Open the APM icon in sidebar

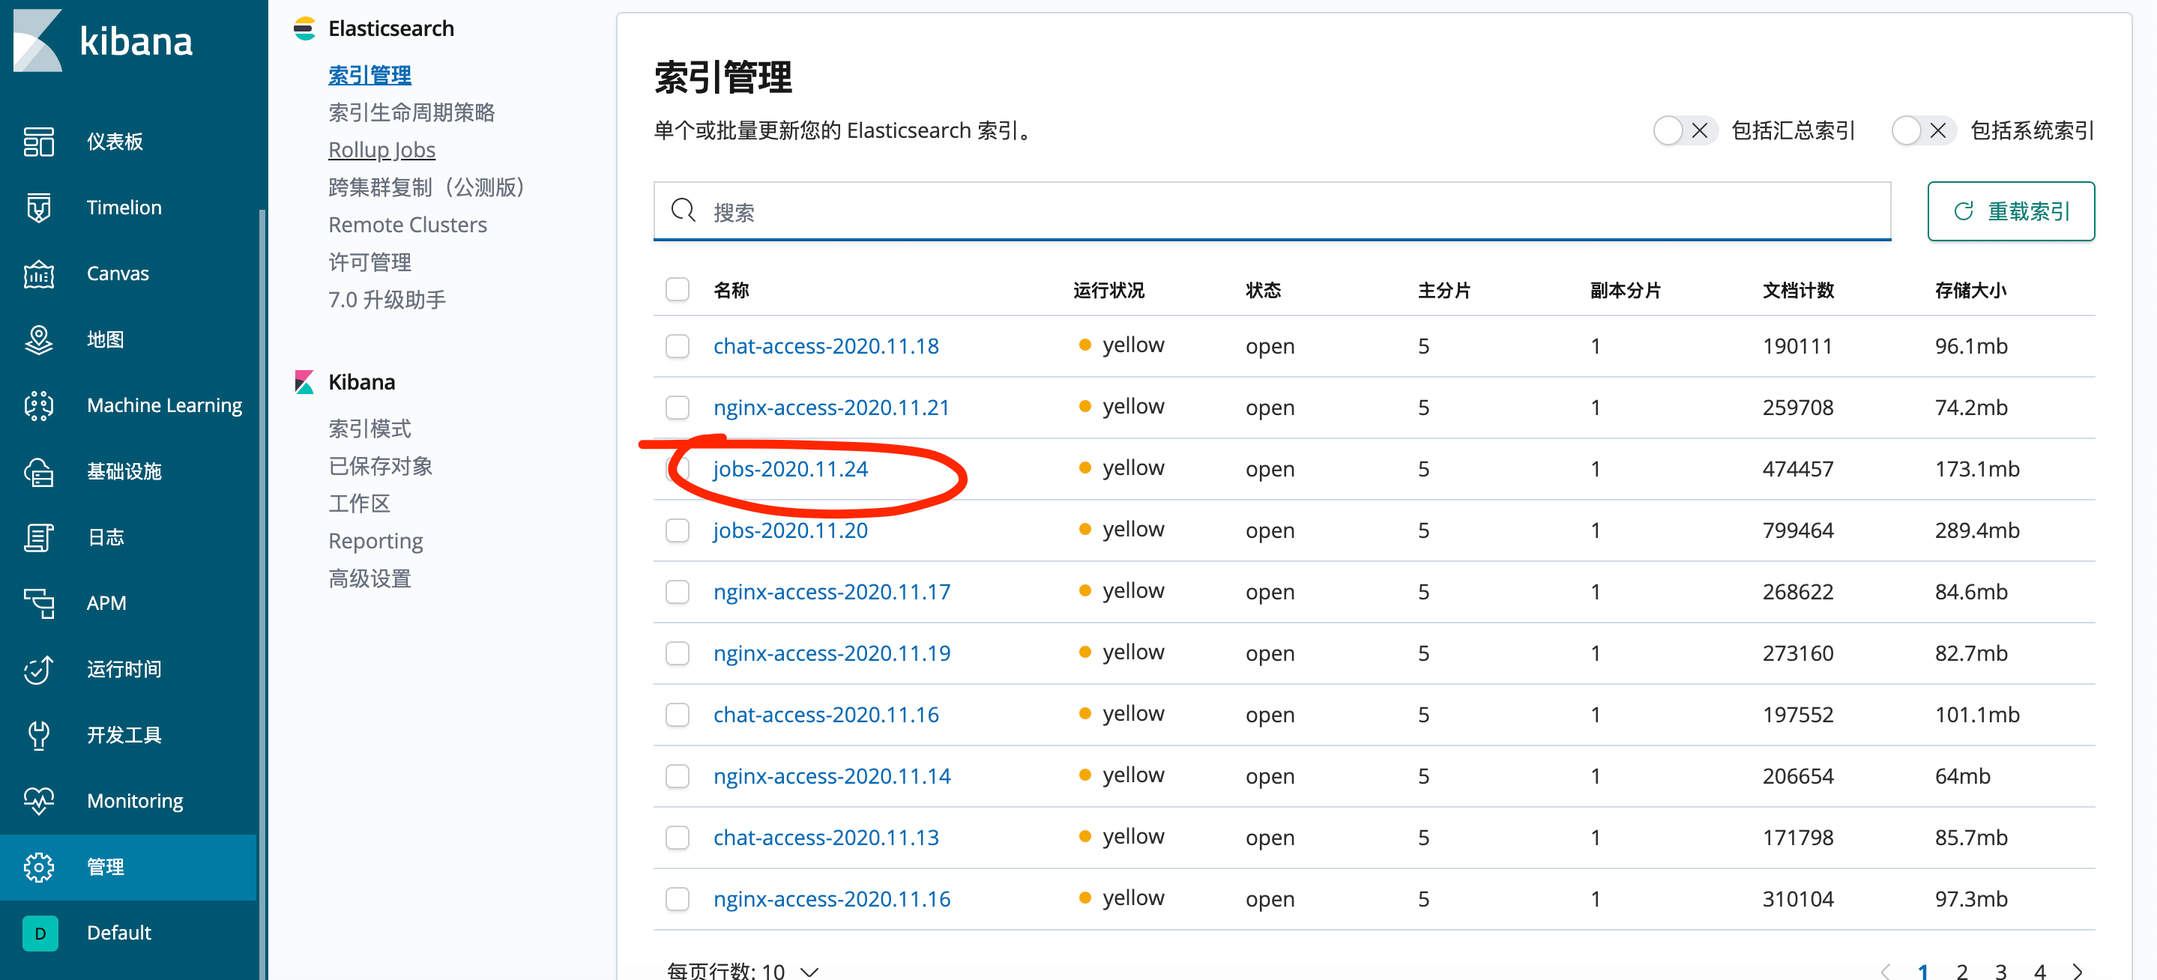(38, 602)
